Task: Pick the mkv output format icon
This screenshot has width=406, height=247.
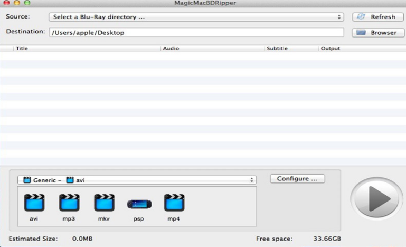Action: coord(104,203)
